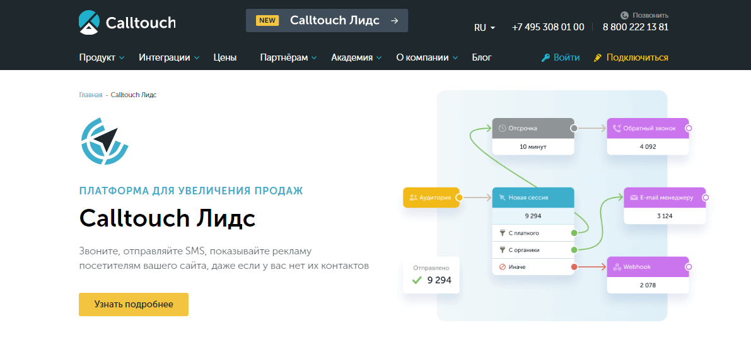
Task: Expand the Партнёрам menu
Action: (288, 57)
